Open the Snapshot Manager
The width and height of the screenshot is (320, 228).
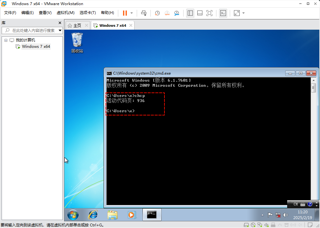pos(176,13)
